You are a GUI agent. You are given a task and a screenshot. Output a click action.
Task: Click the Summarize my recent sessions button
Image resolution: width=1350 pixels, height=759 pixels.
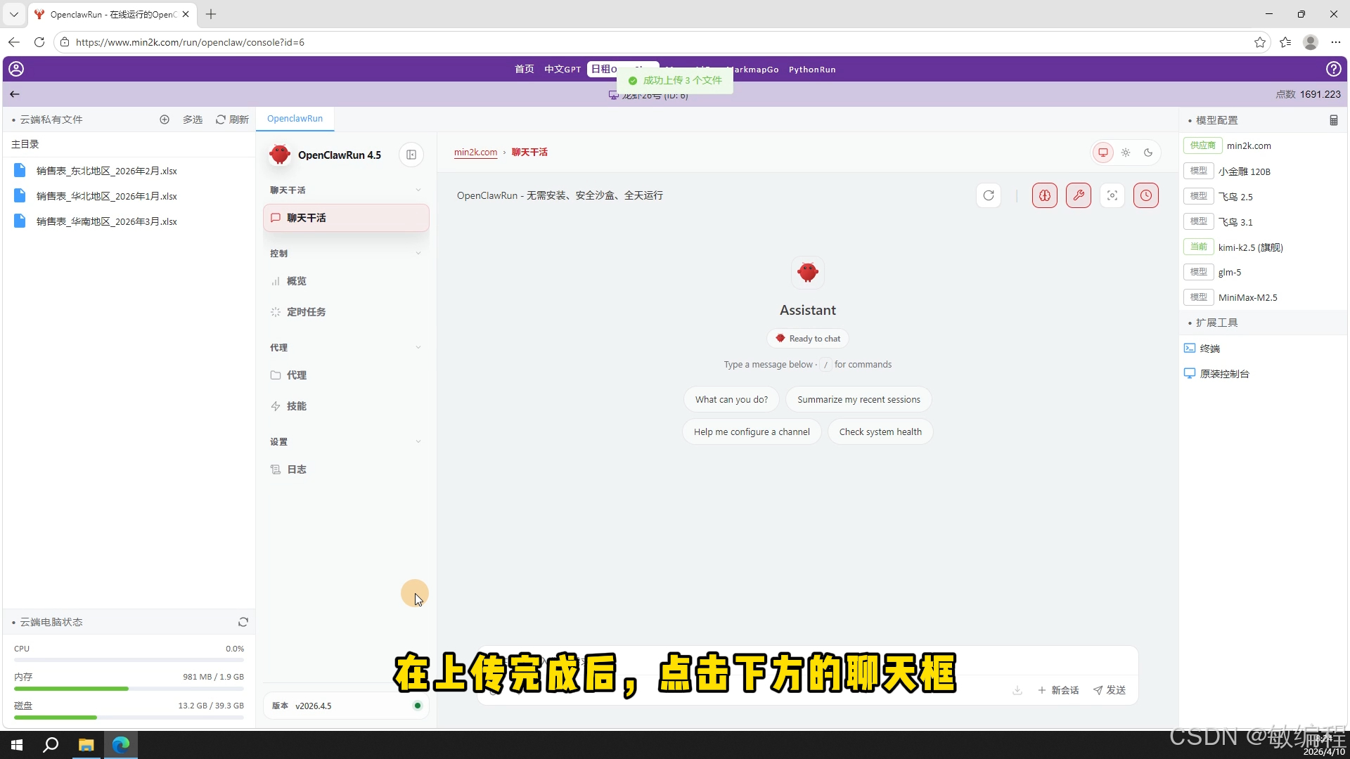tap(859, 399)
